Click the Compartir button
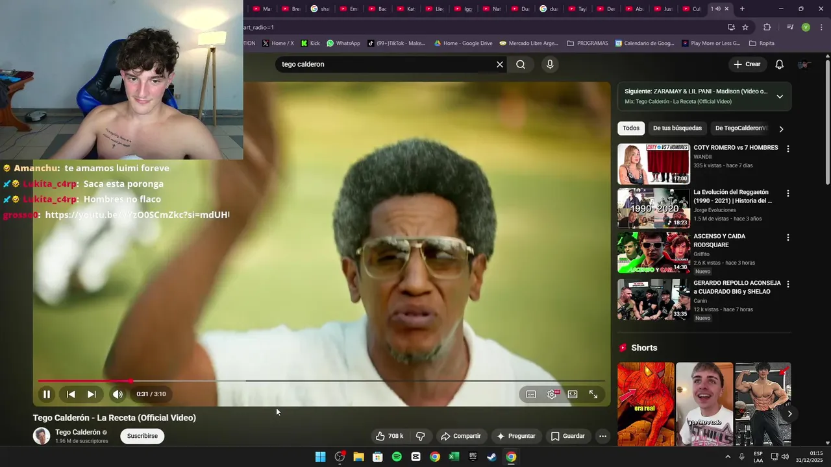Image resolution: width=831 pixels, height=467 pixels. point(461,436)
